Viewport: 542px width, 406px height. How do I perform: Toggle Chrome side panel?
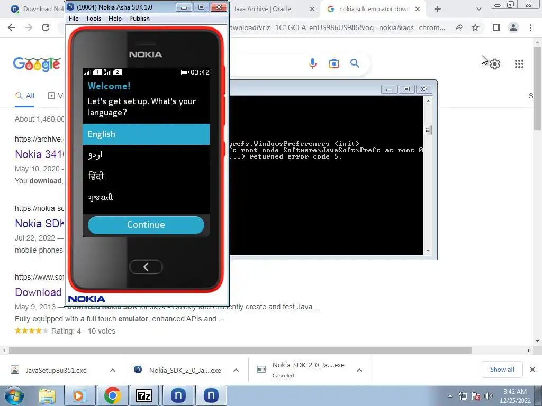[x=496, y=27]
